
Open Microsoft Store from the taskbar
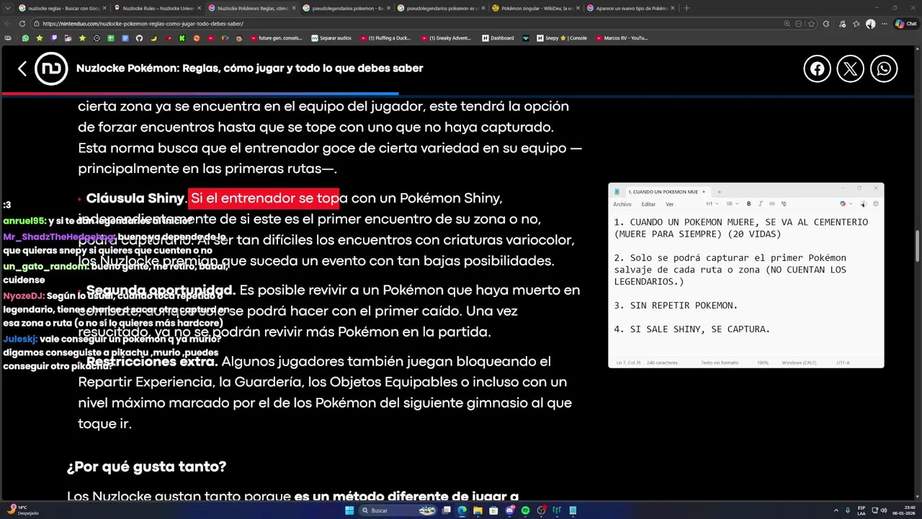point(493,510)
